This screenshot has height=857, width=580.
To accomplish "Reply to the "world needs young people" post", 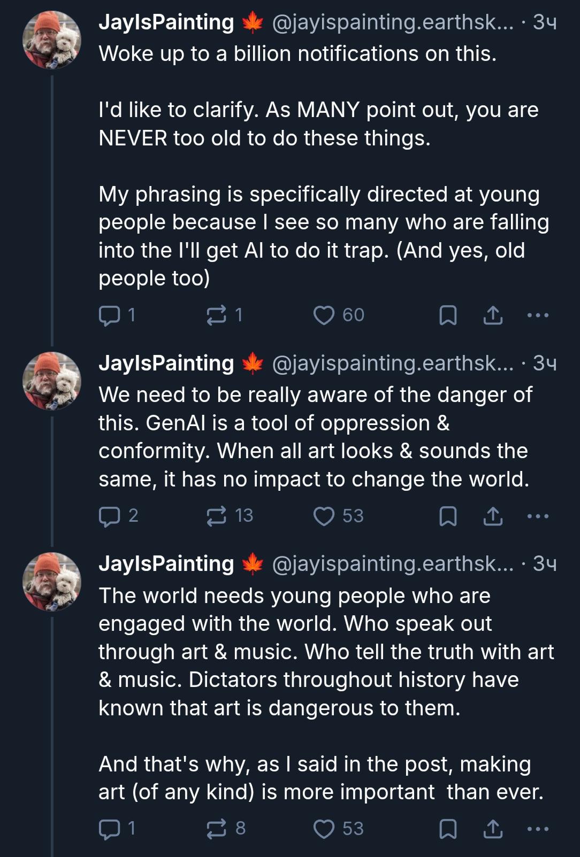I will (110, 829).
